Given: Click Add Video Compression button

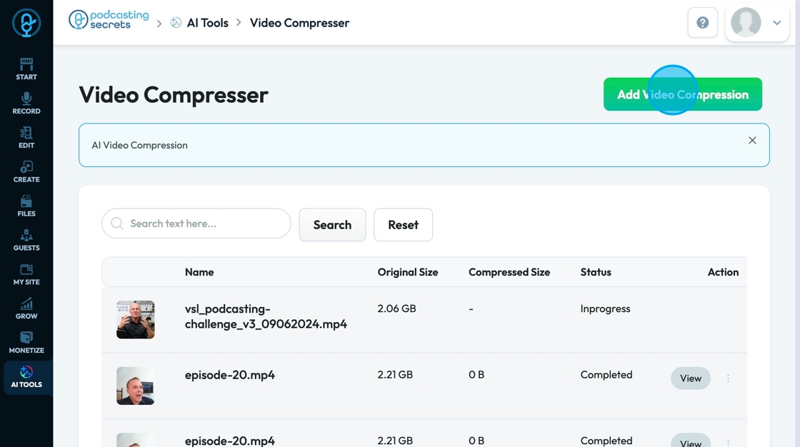Looking at the screenshot, I should (683, 94).
